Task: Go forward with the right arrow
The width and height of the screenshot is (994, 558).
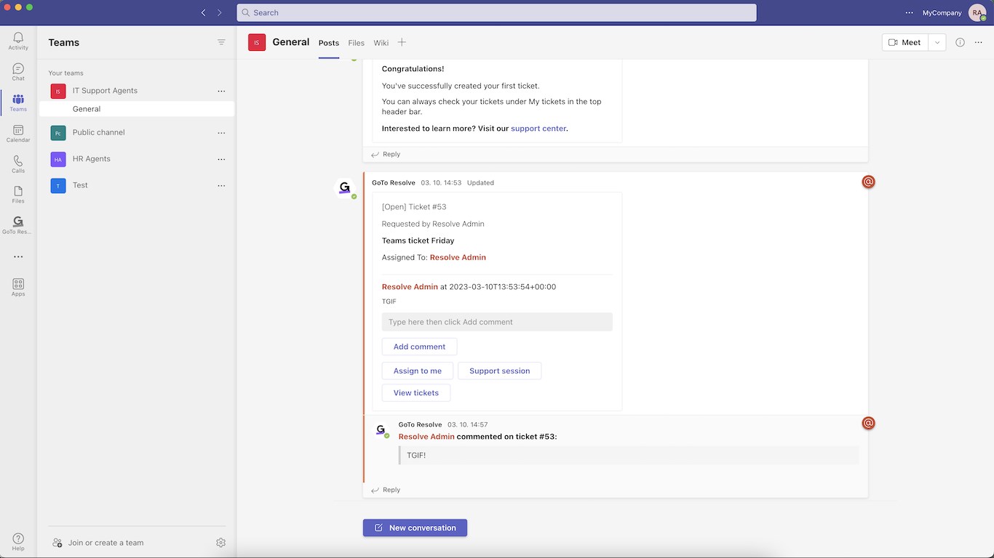Action: [219, 12]
